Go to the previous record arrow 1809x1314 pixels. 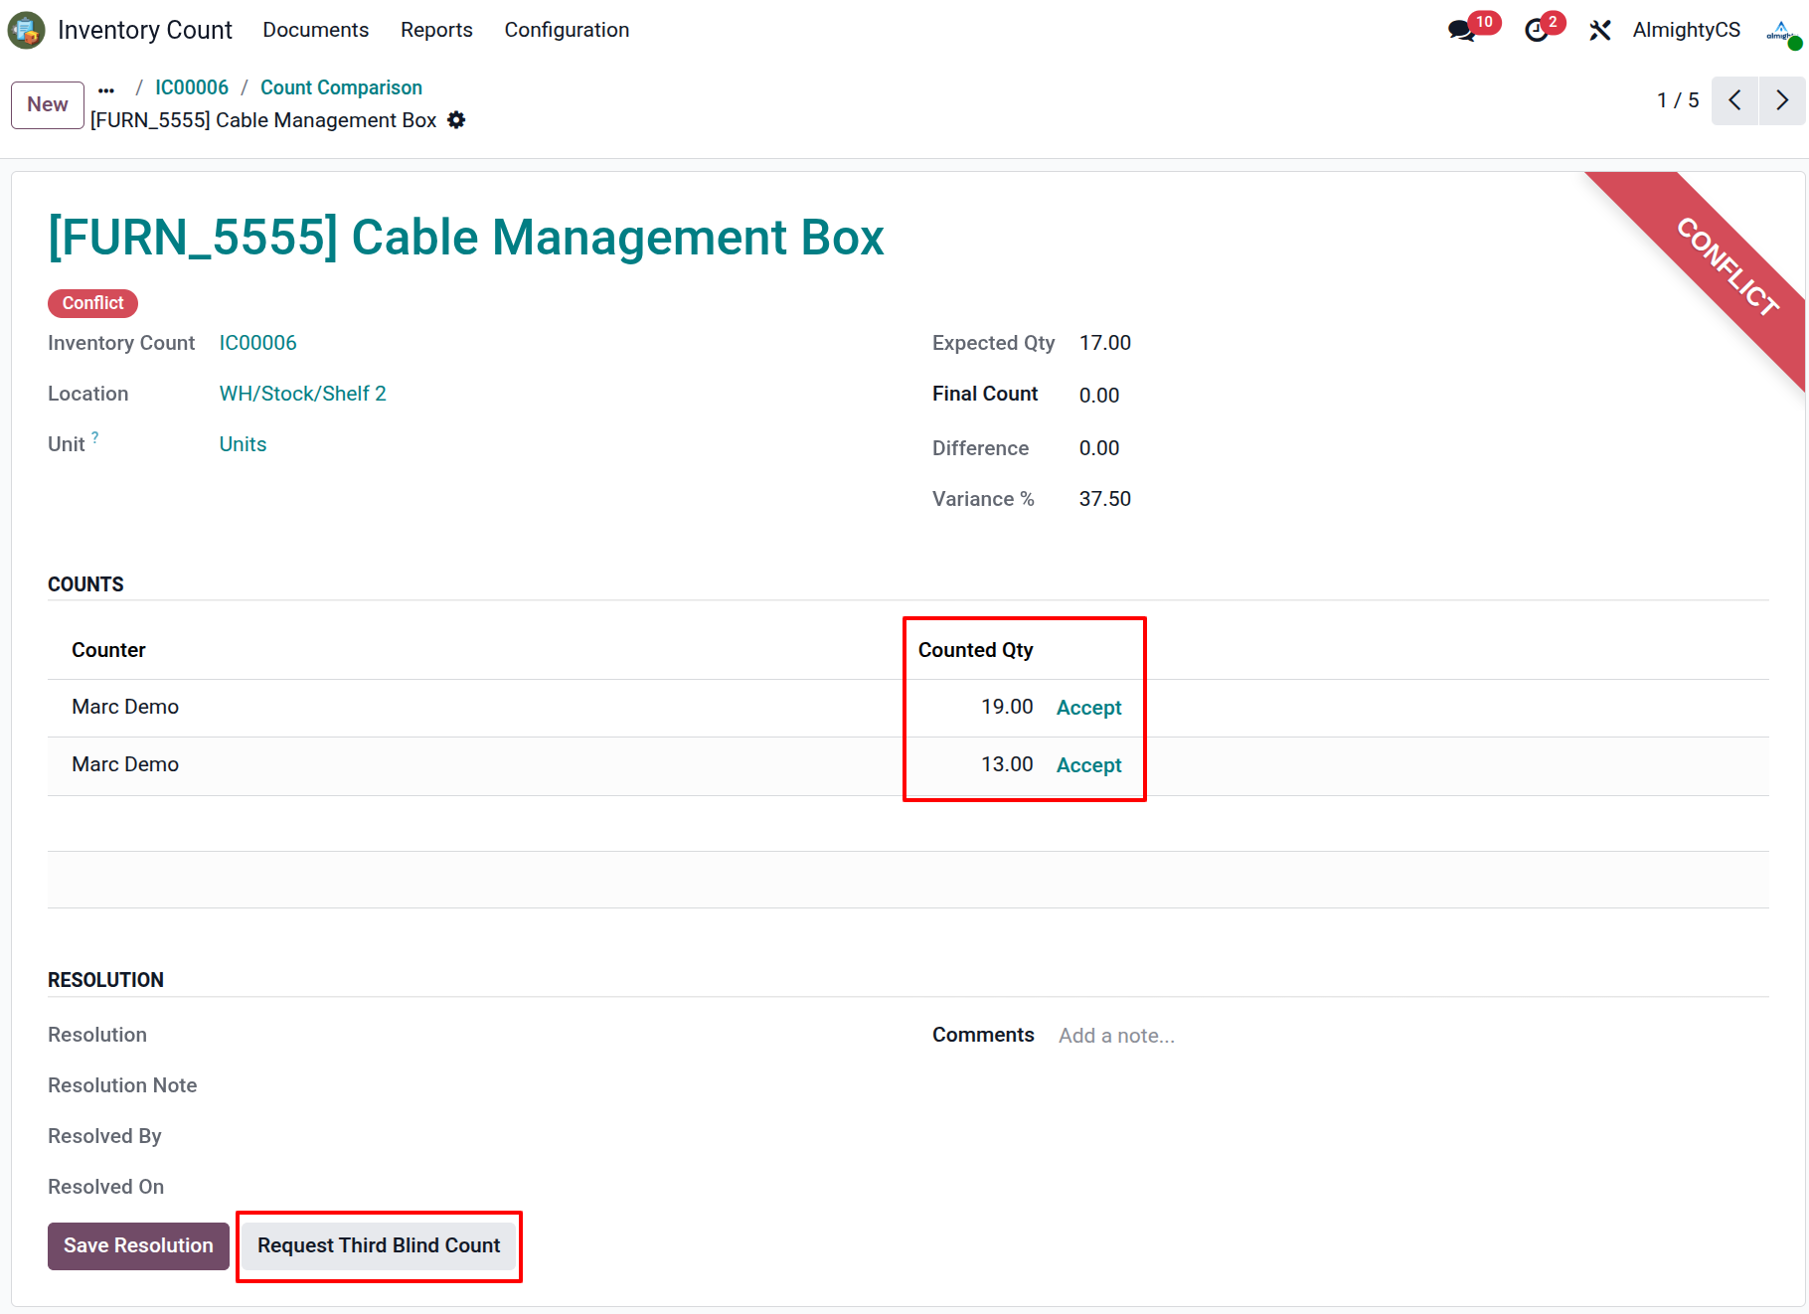[x=1735, y=100]
